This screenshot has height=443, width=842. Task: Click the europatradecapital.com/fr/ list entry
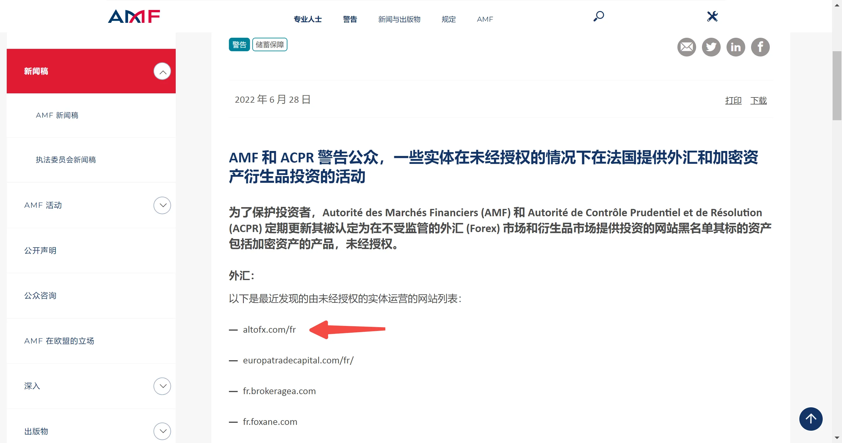(x=298, y=360)
